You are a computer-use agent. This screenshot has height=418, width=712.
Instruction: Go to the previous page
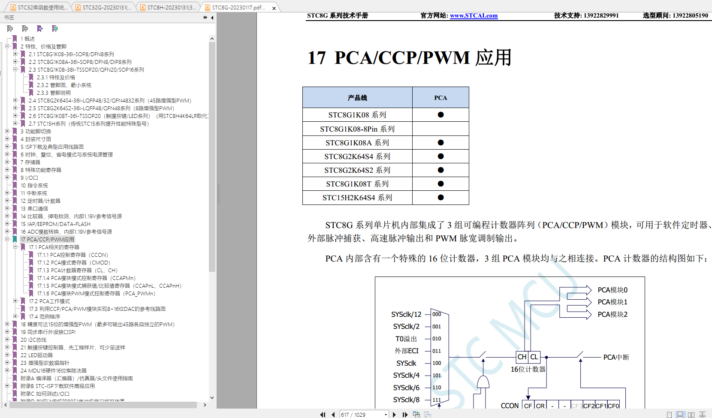coord(333,415)
